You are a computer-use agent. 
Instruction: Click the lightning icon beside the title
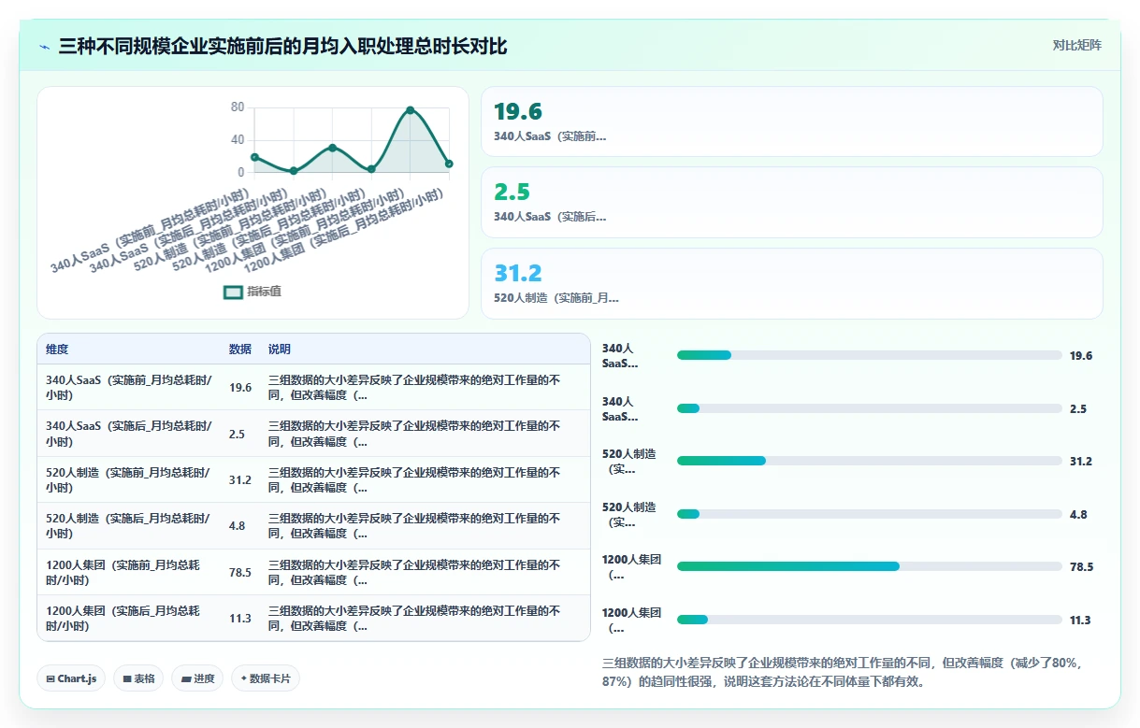(45, 47)
